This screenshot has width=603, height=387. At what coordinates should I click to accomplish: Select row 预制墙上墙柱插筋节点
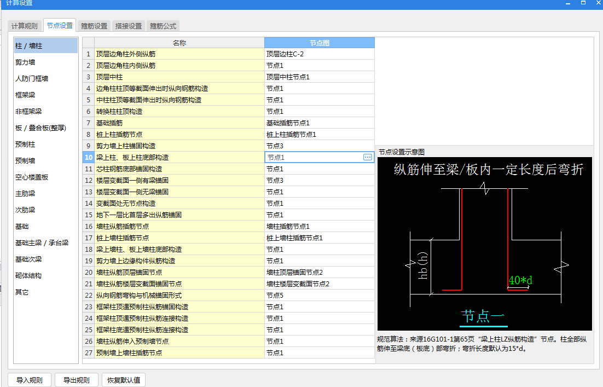click(179, 353)
